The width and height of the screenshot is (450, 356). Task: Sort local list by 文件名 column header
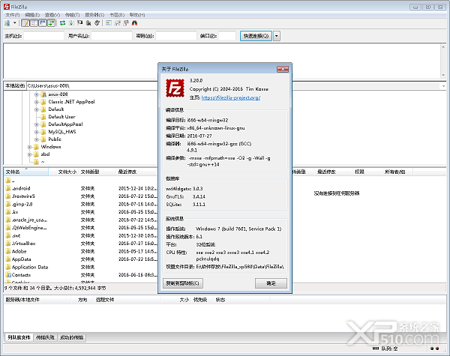point(26,172)
